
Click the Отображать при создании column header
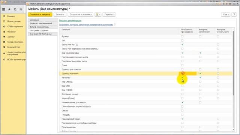187,31
